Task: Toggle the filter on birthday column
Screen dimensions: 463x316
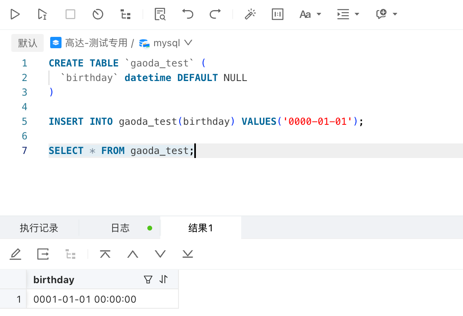Action: (148, 279)
